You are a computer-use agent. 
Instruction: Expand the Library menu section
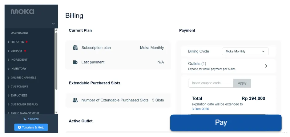pos(17,51)
